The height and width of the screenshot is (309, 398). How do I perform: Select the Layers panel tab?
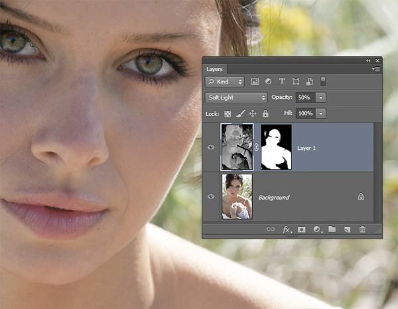tap(214, 68)
